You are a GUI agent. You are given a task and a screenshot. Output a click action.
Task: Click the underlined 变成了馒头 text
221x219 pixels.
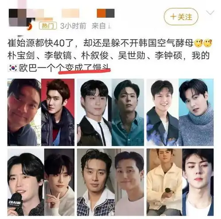(x=88, y=68)
